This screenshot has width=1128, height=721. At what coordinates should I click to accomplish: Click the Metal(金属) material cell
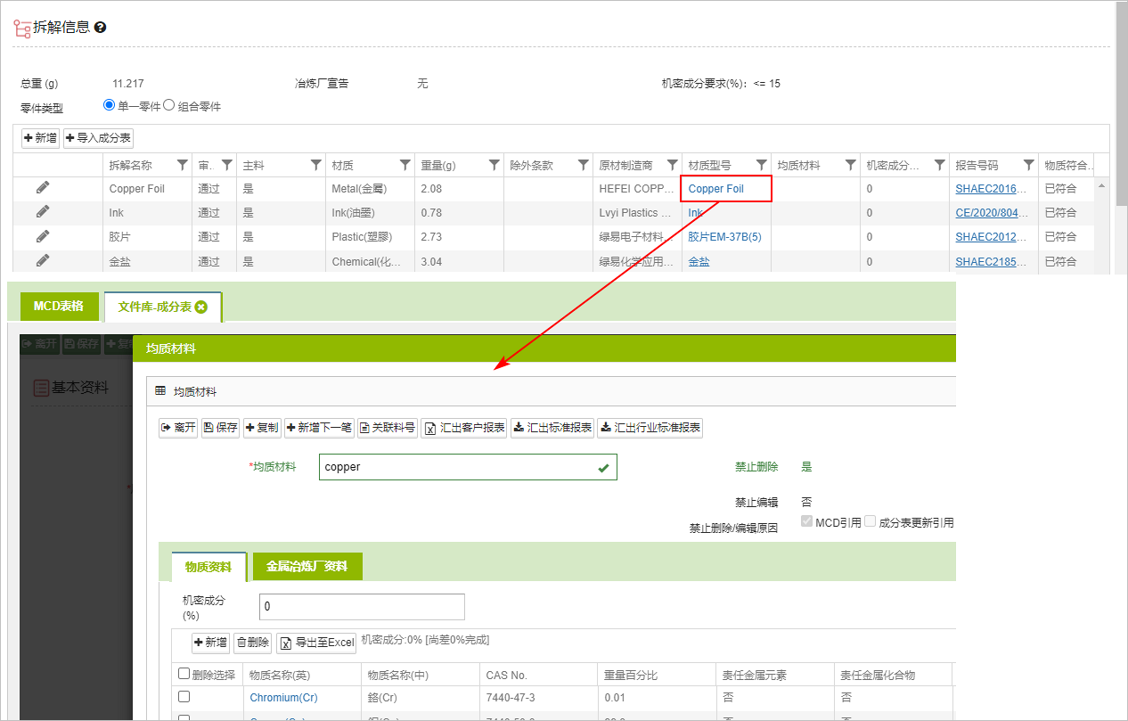coord(370,189)
